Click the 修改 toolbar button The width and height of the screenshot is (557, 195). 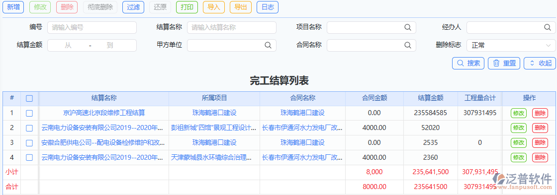click(40, 7)
